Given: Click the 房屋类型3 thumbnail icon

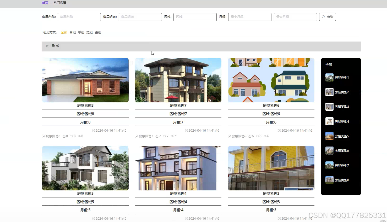Looking at the screenshot, I should 329,107.
